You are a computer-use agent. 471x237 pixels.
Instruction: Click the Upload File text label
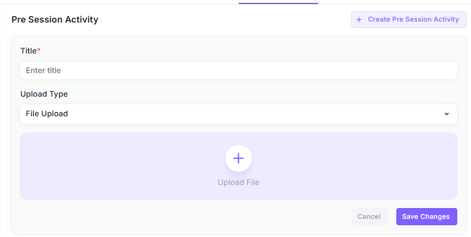238,183
